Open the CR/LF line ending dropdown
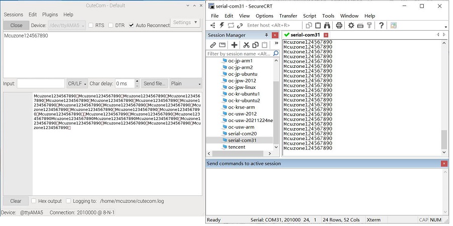Image resolution: width=453 pixels, height=226 pixels. (x=77, y=83)
